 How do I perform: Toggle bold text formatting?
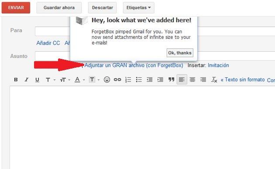(16, 79)
